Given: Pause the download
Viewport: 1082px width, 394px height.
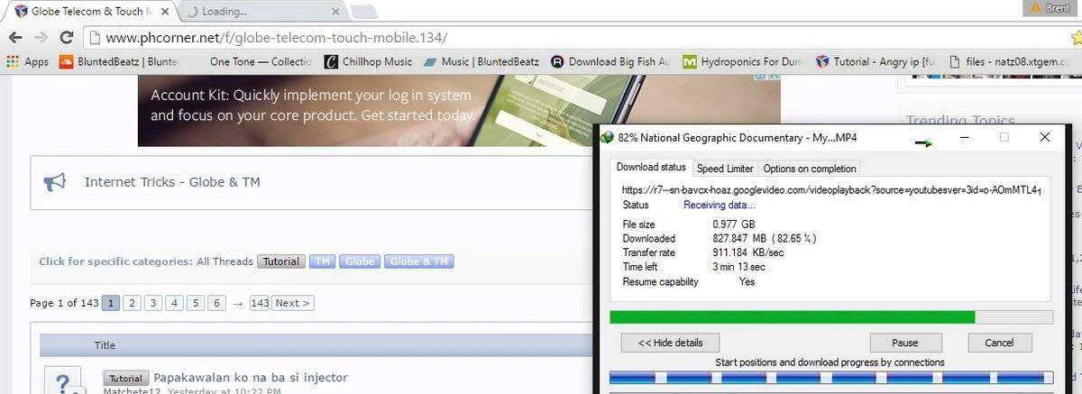Looking at the screenshot, I should click(x=905, y=343).
